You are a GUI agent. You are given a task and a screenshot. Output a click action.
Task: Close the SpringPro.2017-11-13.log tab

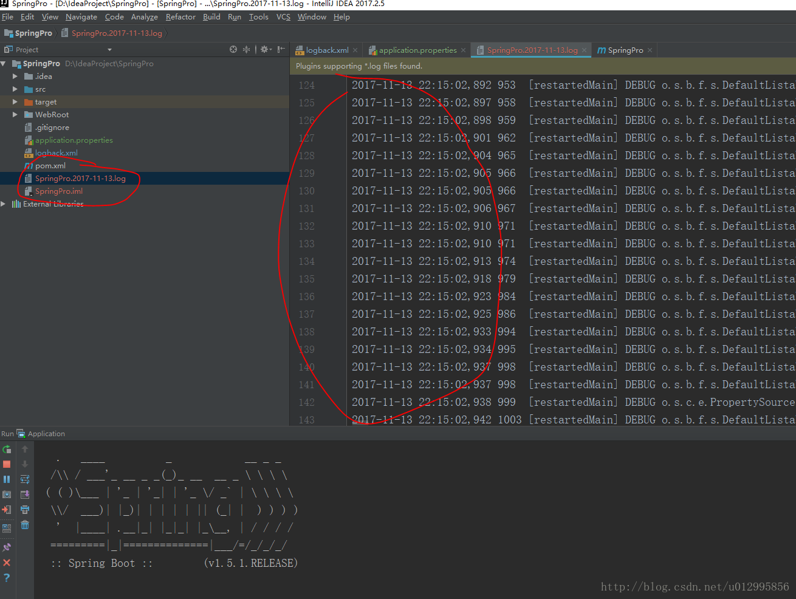click(584, 50)
